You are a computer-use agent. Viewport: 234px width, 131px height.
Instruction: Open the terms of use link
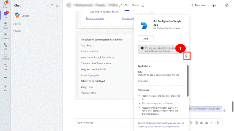159,127
